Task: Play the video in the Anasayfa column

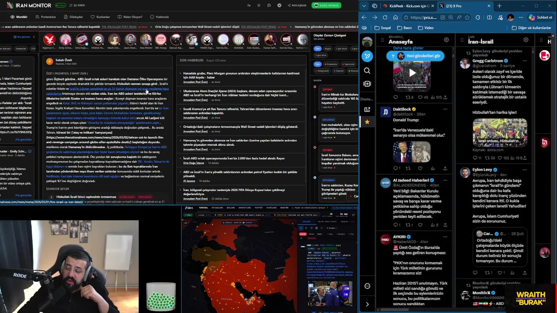Action: 412,73
